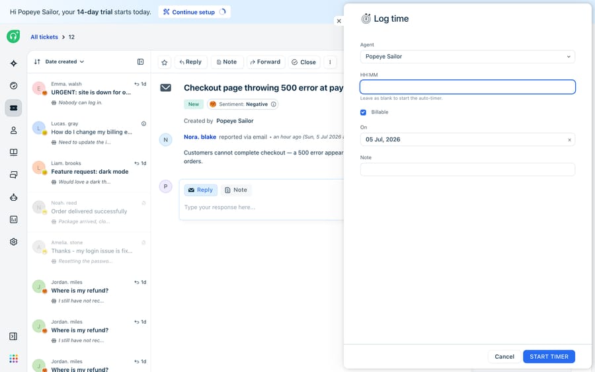Click Emma walsh's E avatar
This screenshot has height=372, width=595.
[39, 89]
